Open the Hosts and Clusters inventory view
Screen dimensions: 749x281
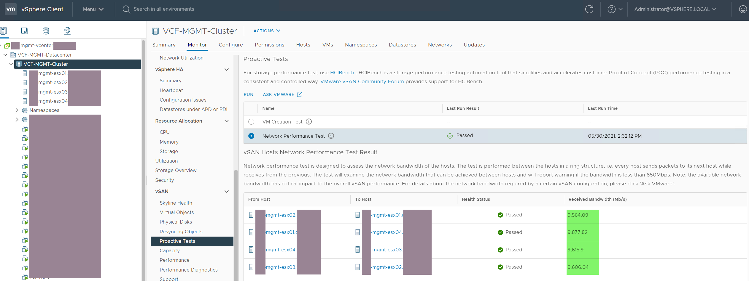4,31
